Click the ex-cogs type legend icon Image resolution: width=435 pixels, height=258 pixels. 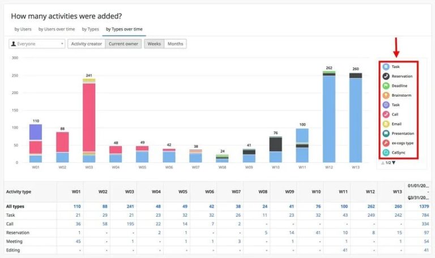point(385,143)
